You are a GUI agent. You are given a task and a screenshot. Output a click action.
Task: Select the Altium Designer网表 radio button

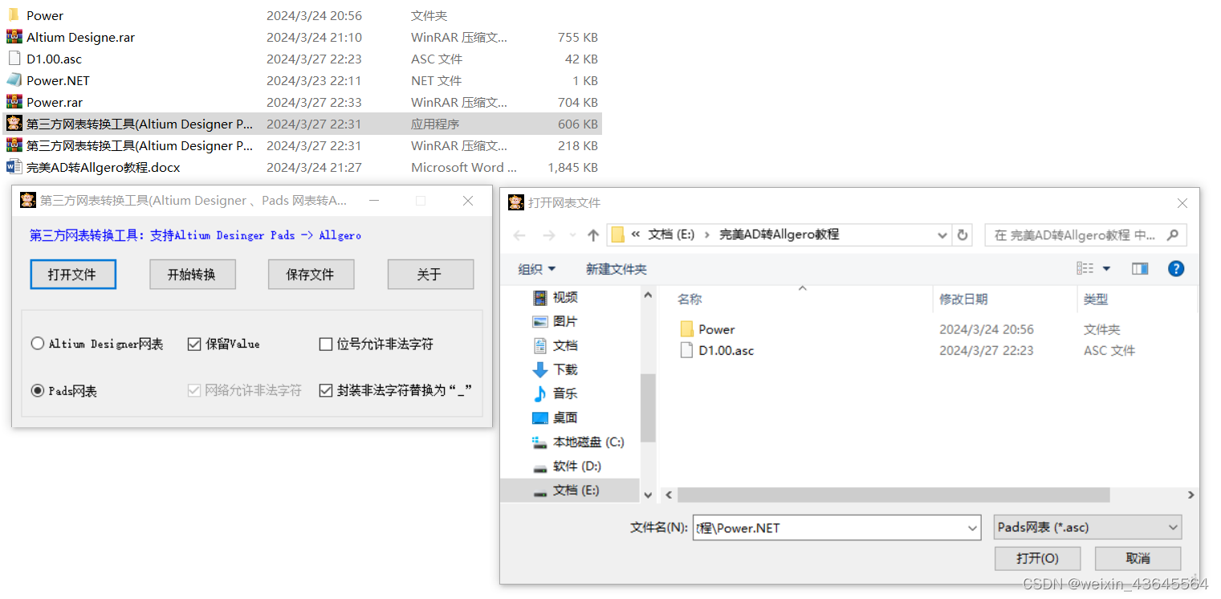click(x=37, y=343)
